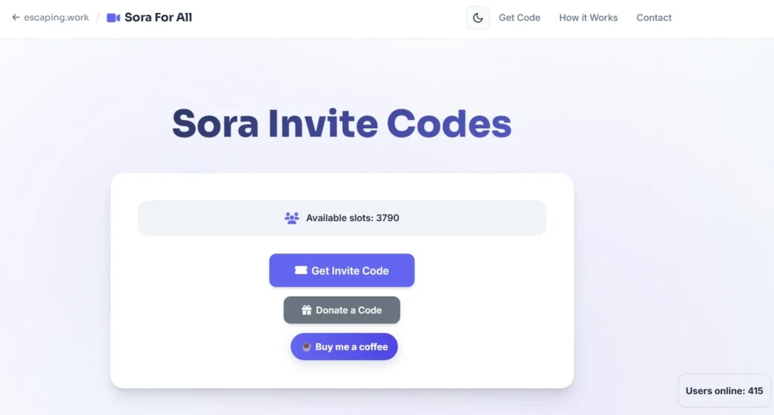774x415 pixels.
Task: Open the Get Code nav item
Action: tap(519, 17)
